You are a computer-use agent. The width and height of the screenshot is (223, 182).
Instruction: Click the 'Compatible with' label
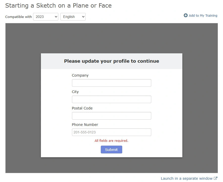[18, 17]
